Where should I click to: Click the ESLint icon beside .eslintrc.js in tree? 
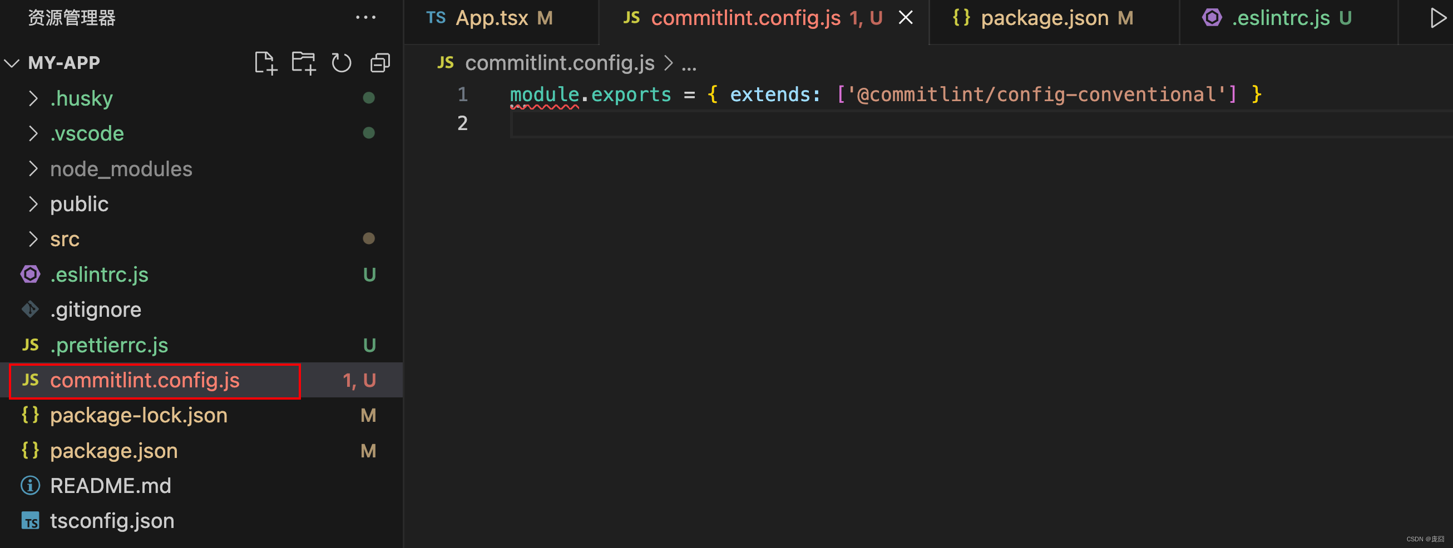[31, 275]
